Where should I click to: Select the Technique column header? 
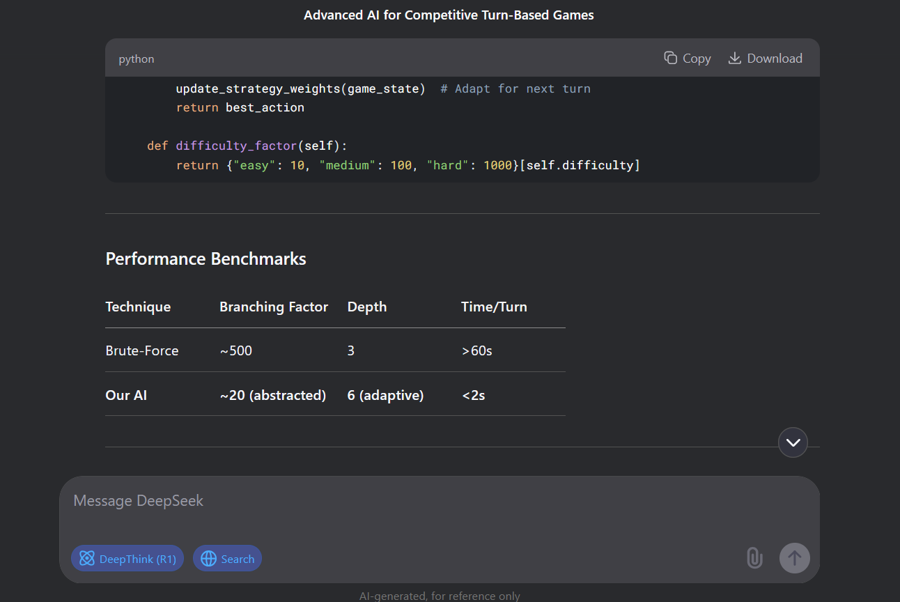(x=138, y=307)
